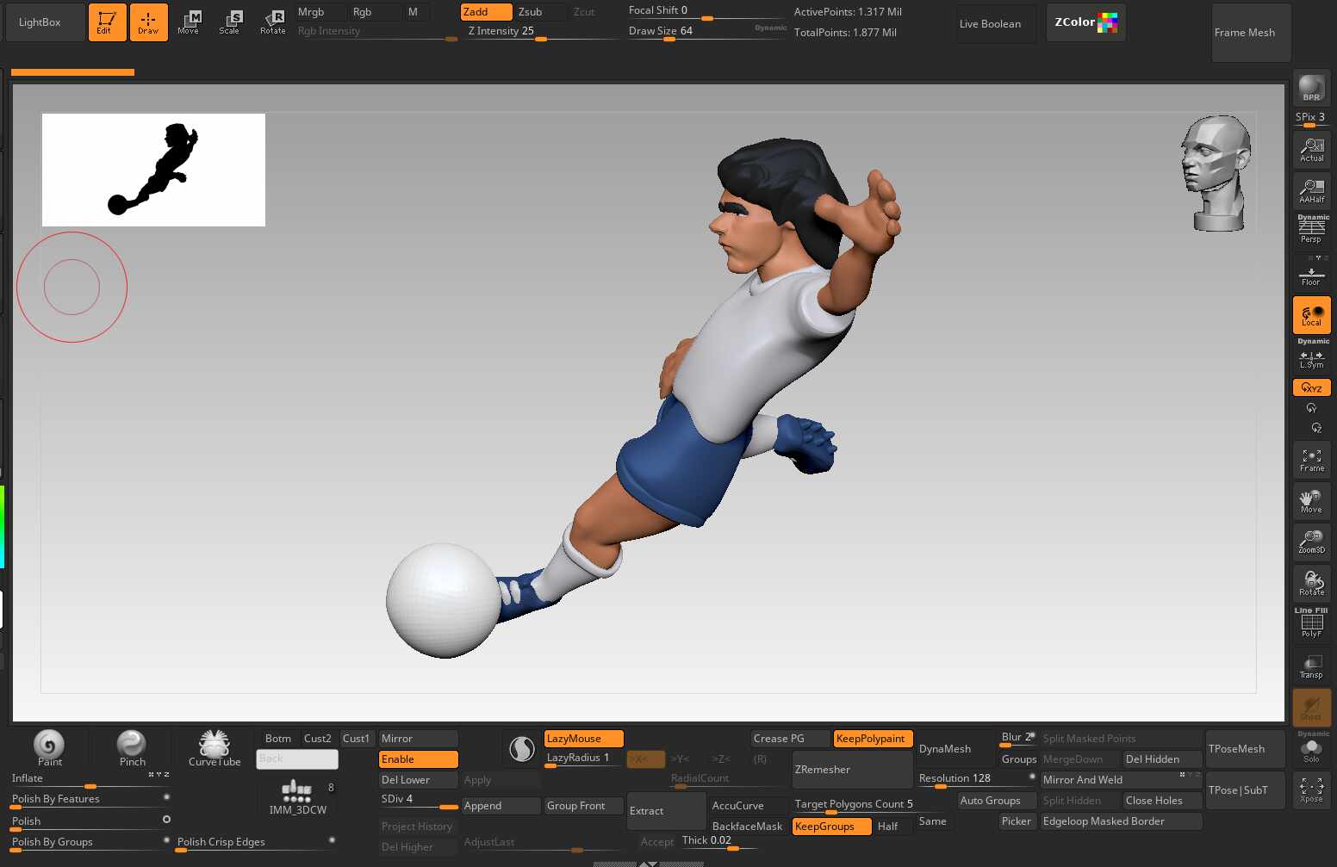Select the CurveTube brush icon
This screenshot has height=867, width=1337.
[x=215, y=747]
